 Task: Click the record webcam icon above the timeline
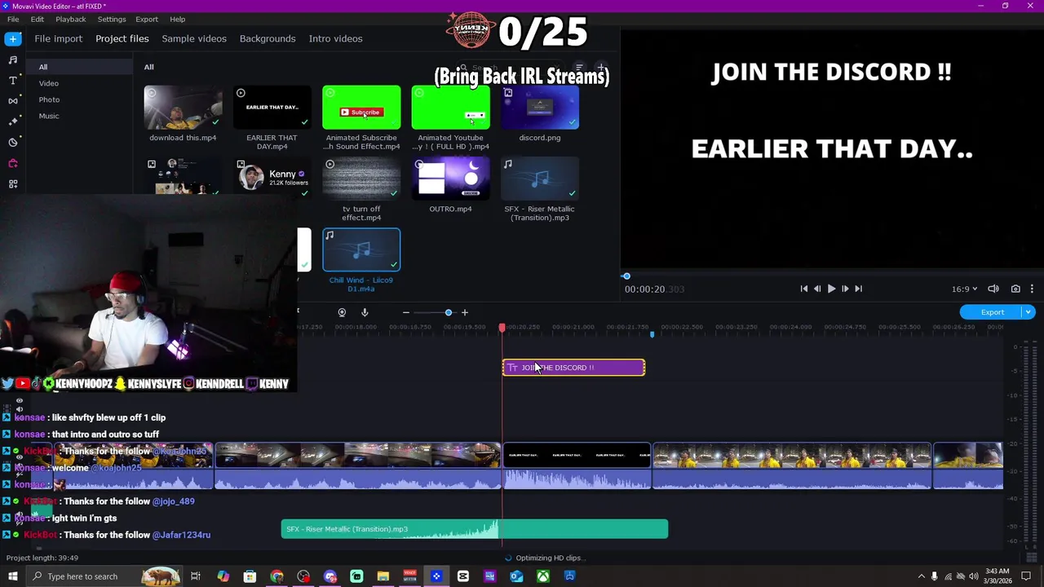coord(342,312)
